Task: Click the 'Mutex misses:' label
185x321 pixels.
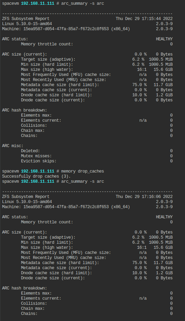Action: coord(36,156)
